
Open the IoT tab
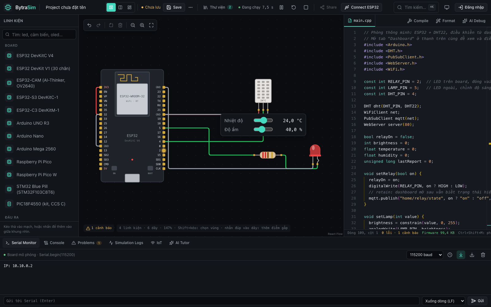click(156, 243)
